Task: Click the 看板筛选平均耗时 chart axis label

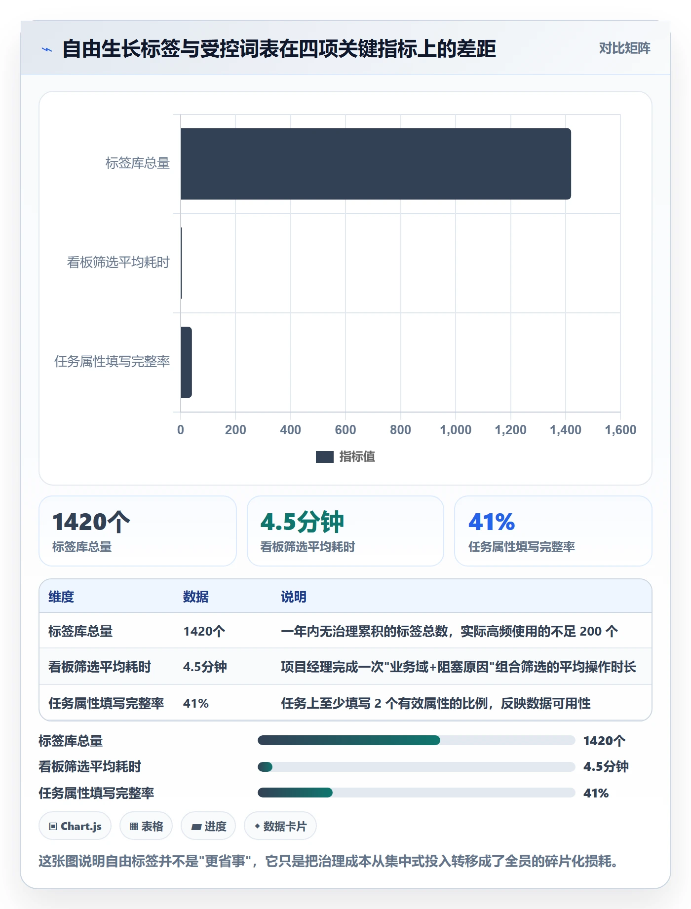Action: (118, 262)
